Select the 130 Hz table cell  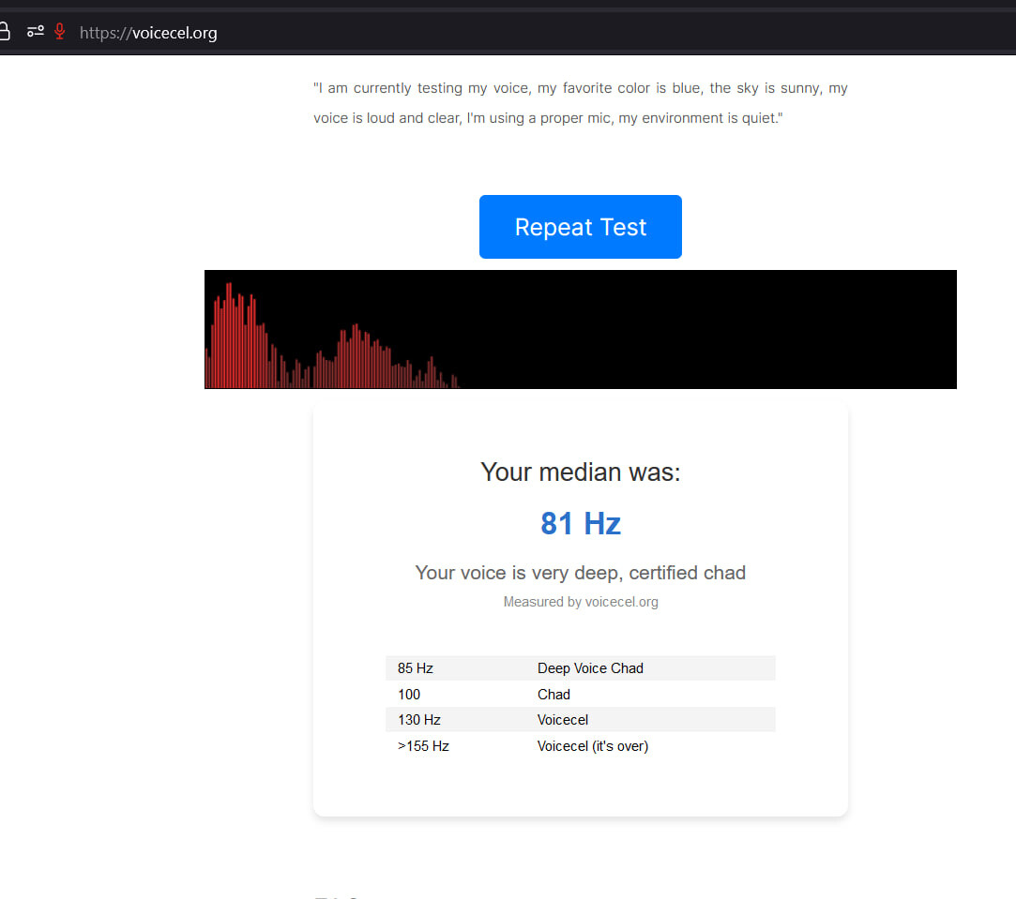pyautogui.click(x=418, y=720)
